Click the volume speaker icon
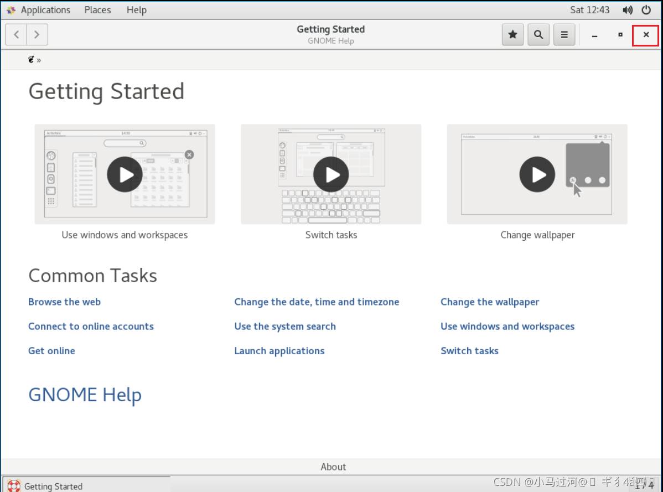663x492 pixels. click(x=627, y=10)
